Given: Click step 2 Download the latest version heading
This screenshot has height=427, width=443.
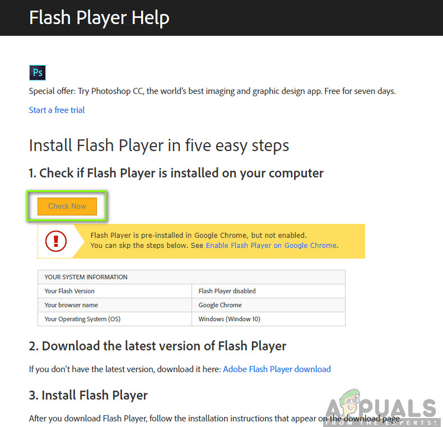Looking at the screenshot, I should click(x=157, y=346).
